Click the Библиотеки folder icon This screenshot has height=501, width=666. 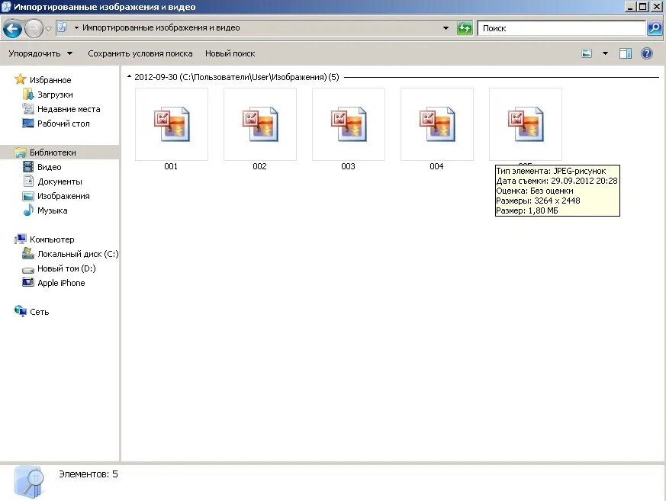pyautogui.click(x=20, y=153)
